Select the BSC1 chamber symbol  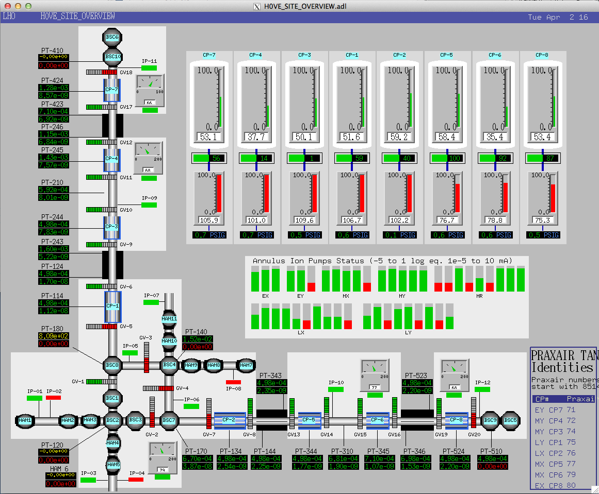pos(112,398)
